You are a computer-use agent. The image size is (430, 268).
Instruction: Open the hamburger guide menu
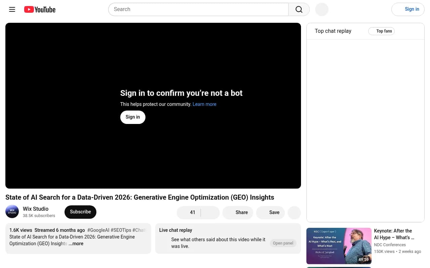click(x=12, y=9)
